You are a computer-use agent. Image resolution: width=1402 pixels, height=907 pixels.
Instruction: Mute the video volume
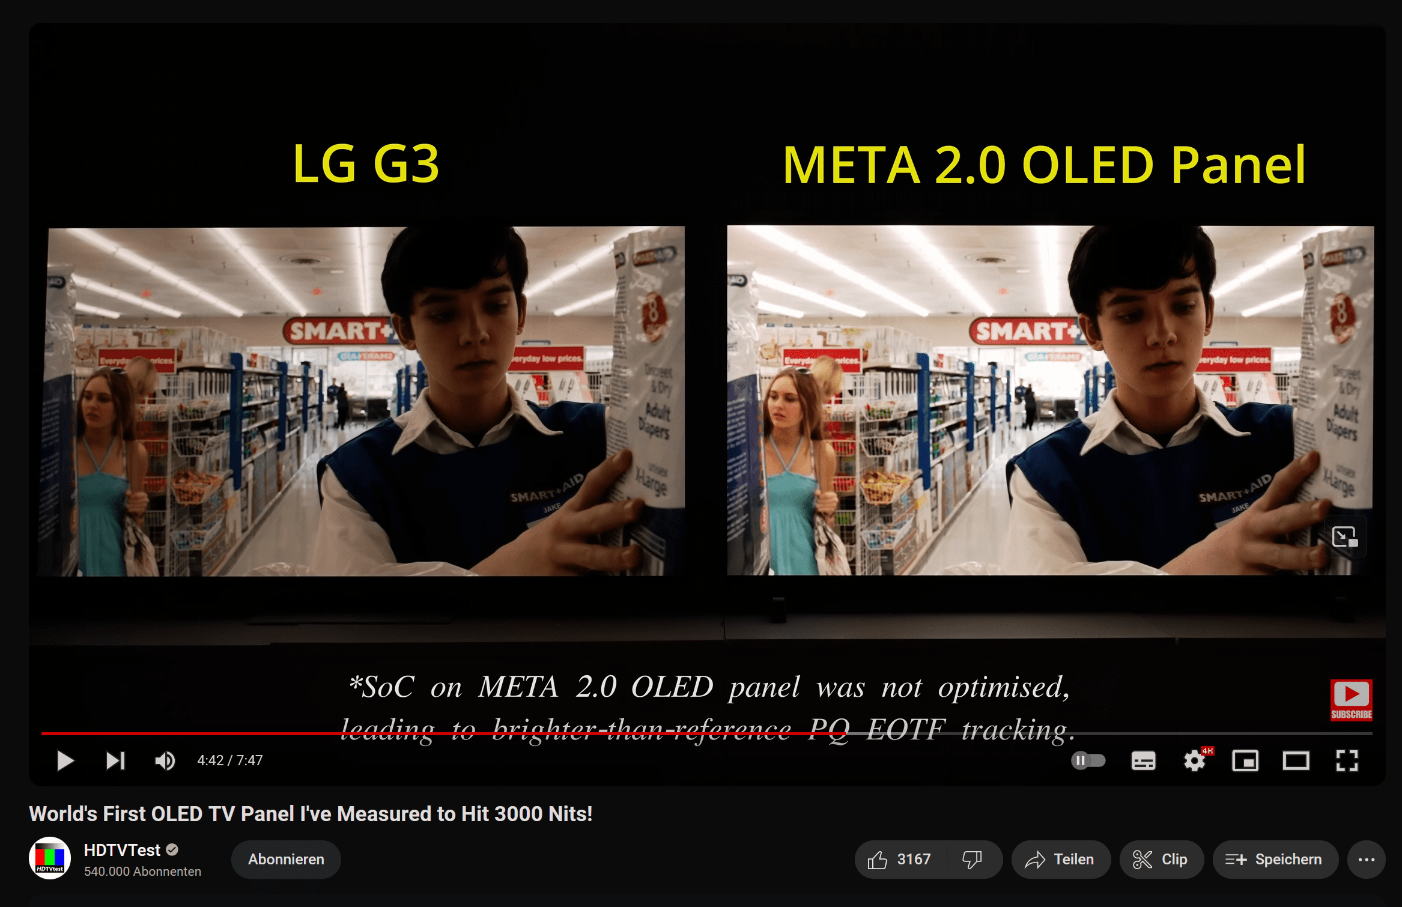pos(165,760)
